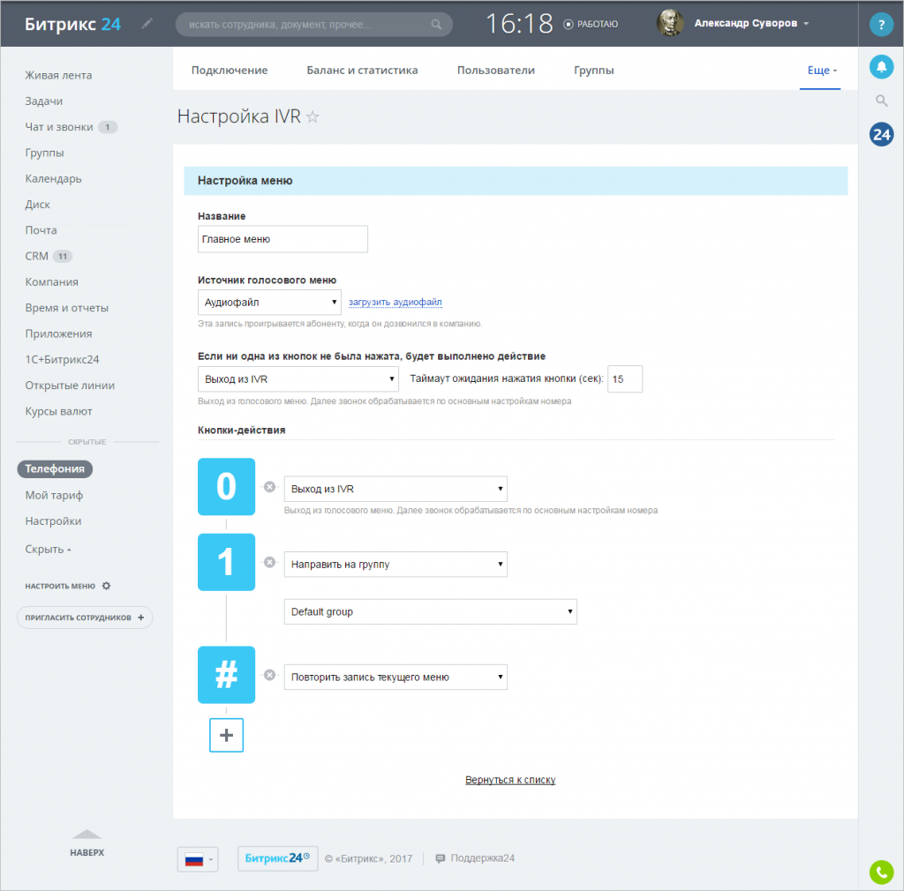Click the gear icon next to Настроить меню
Viewport: 904px width, 891px height.
pos(106,586)
